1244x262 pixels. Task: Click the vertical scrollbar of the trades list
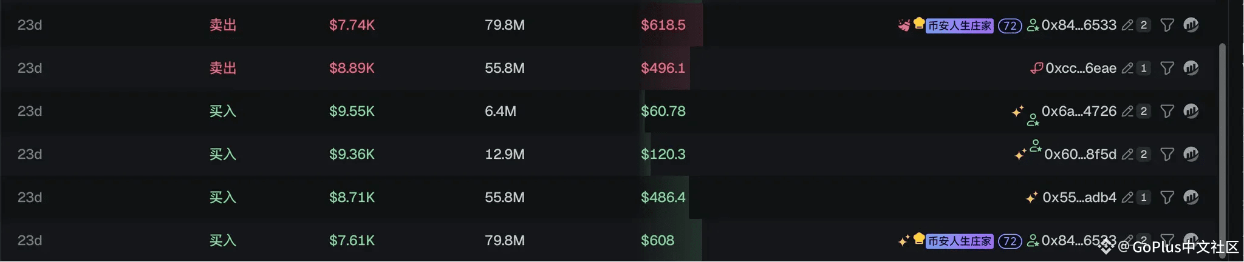[1222, 139]
